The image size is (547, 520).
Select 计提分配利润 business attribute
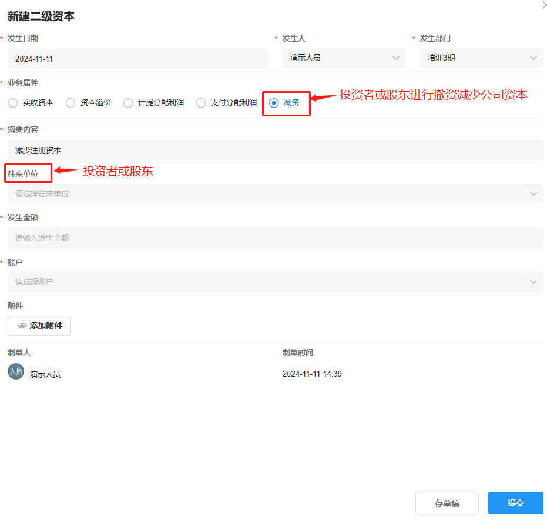click(128, 103)
